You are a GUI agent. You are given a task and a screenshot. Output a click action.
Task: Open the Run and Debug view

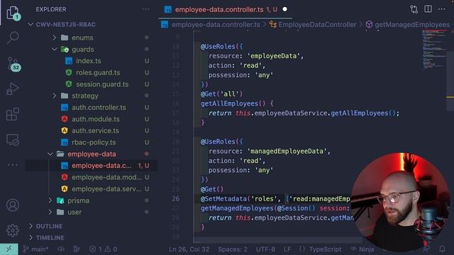[13, 89]
